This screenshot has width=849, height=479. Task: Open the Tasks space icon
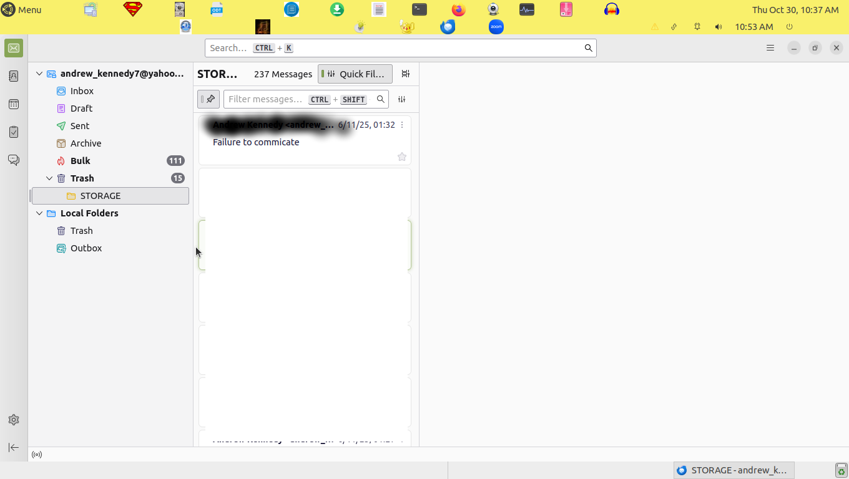coord(14,132)
